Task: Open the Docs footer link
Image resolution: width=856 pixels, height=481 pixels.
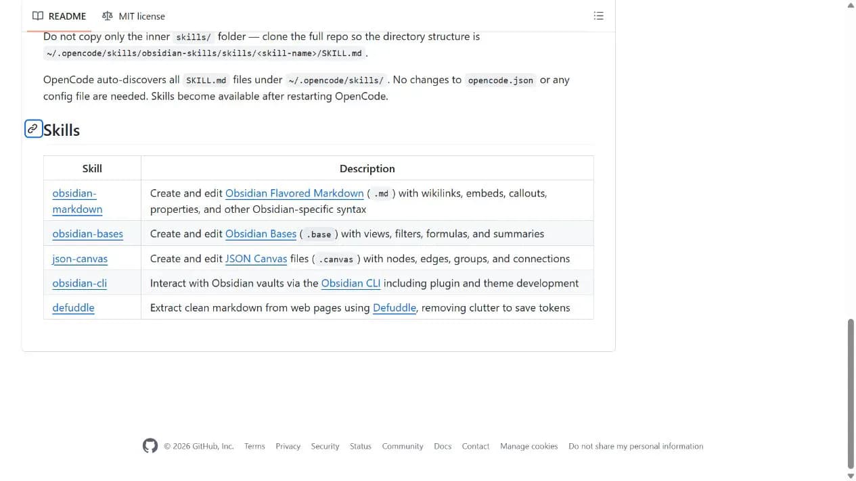Action: [443, 446]
